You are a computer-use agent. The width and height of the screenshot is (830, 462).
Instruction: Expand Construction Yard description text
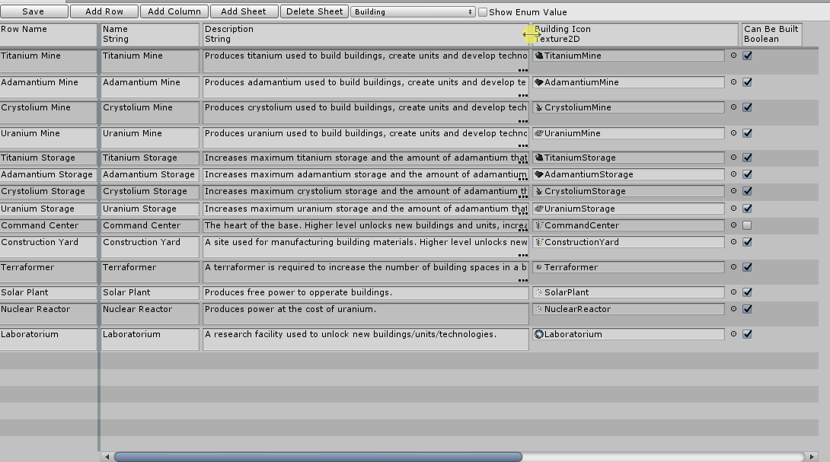pos(523,254)
